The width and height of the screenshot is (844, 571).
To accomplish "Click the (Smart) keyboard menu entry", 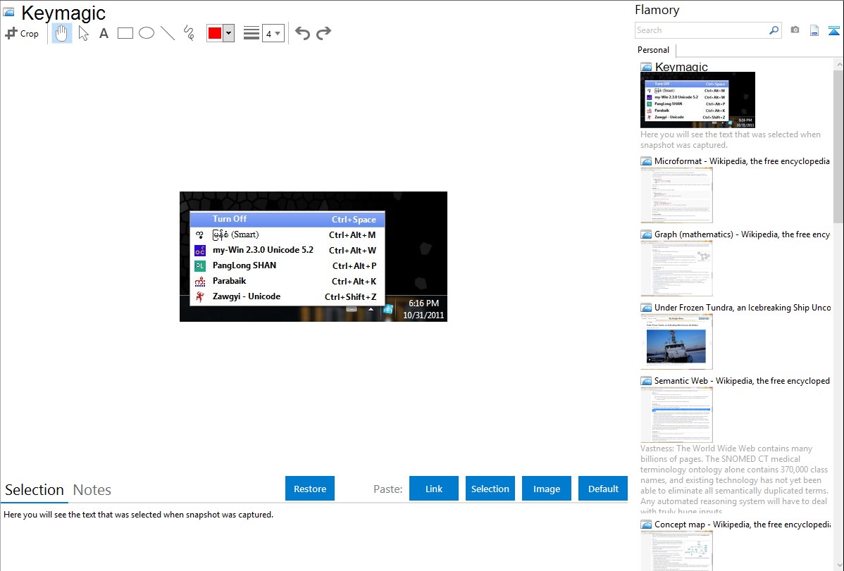I will tap(287, 234).
